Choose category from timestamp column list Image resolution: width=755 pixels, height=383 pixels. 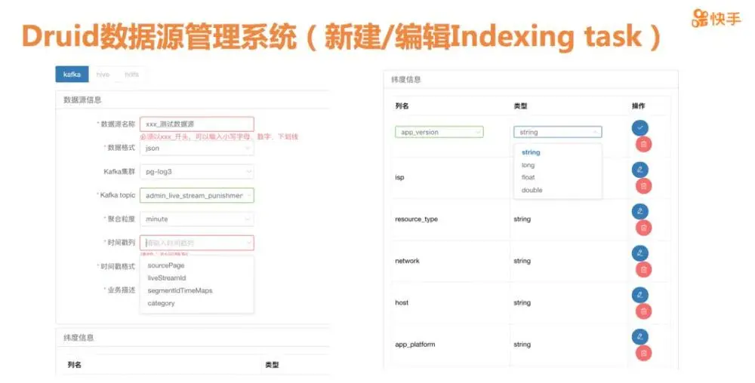point(197,303)
